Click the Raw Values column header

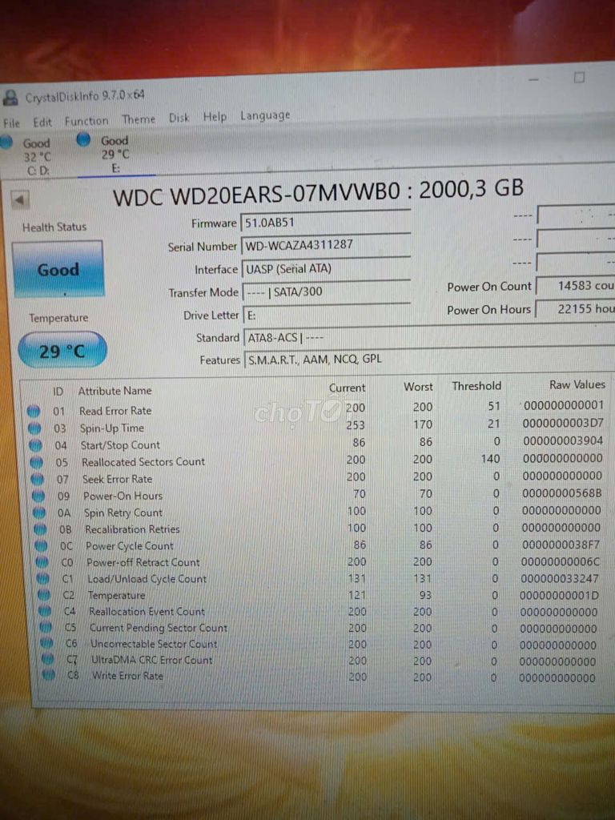pyautogui.click(x=577, y=384)
